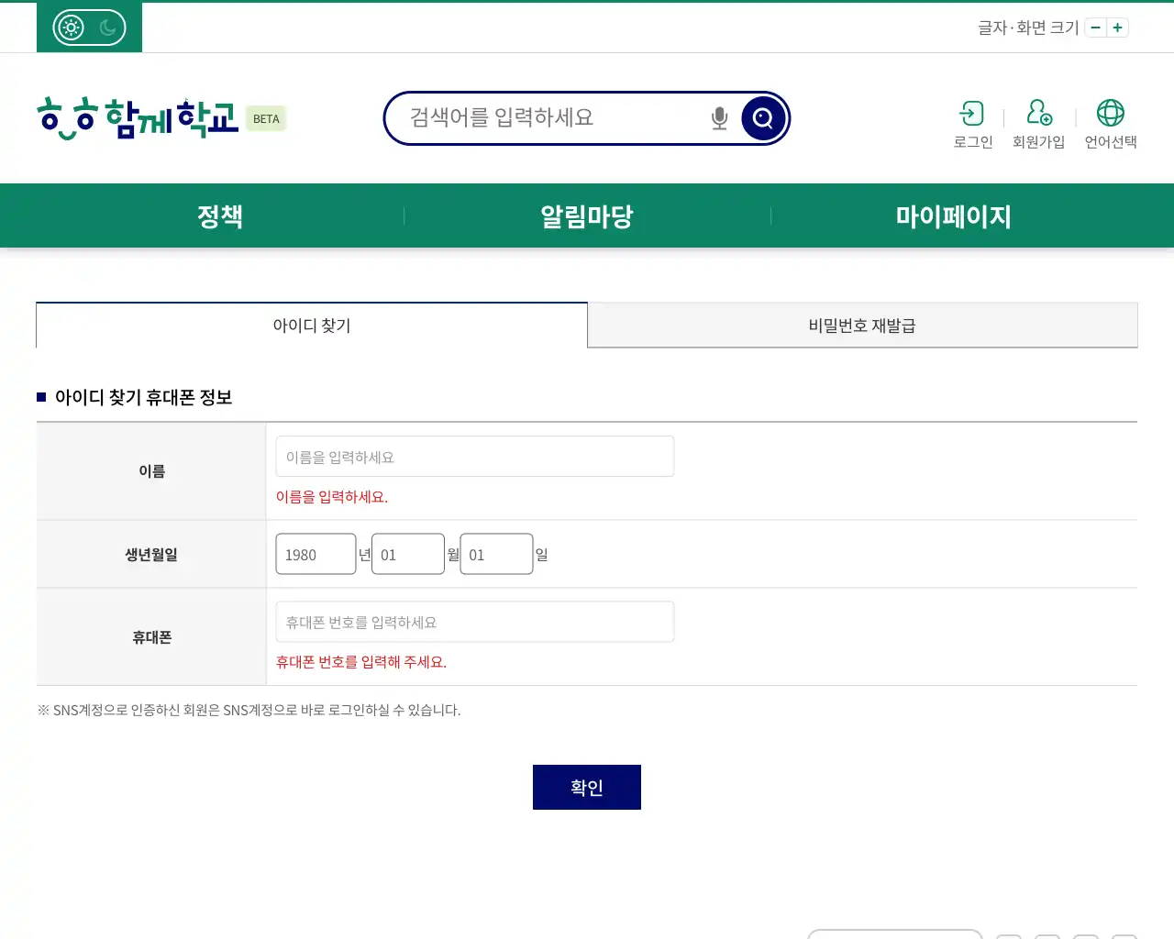Switch to the 비밀번호 재발급 tab

pyautogui.click(x=861, y=325)
